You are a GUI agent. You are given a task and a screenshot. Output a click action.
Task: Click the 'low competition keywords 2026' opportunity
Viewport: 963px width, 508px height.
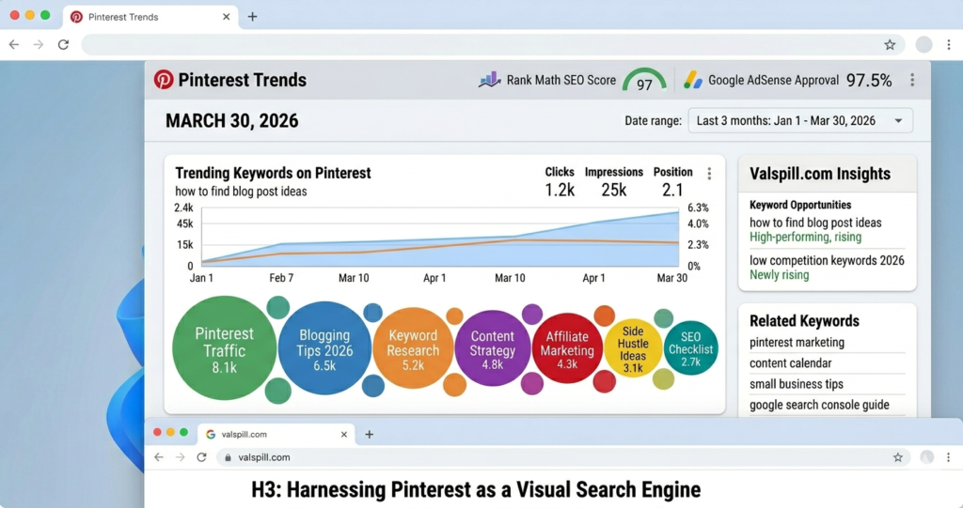click(x=827, y=260)
